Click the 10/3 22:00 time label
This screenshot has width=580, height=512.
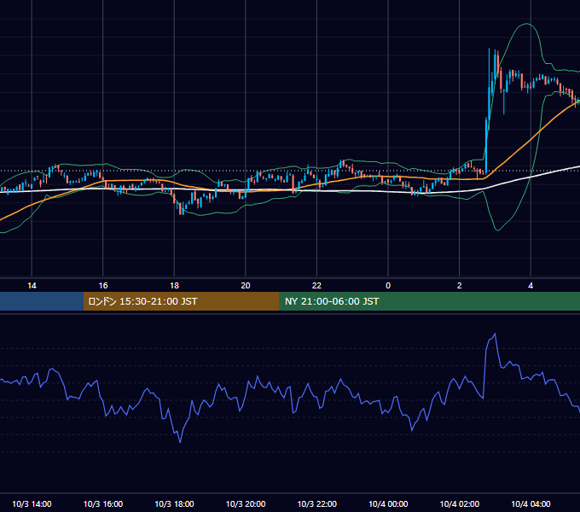316,503
